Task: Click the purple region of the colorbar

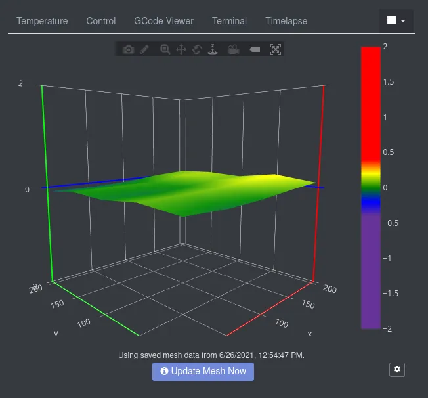Action: 370,276
